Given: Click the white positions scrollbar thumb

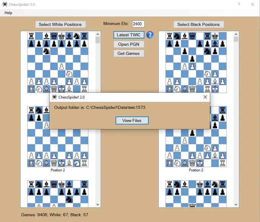Looking at the screenshot, I should (97, 40).
